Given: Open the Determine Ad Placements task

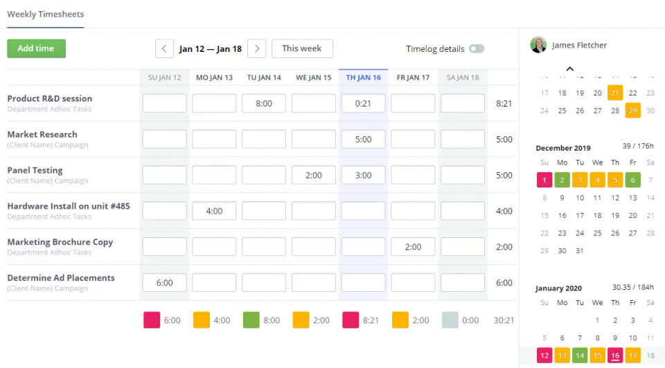Looking at the screenshot, I should coord(61,278).
